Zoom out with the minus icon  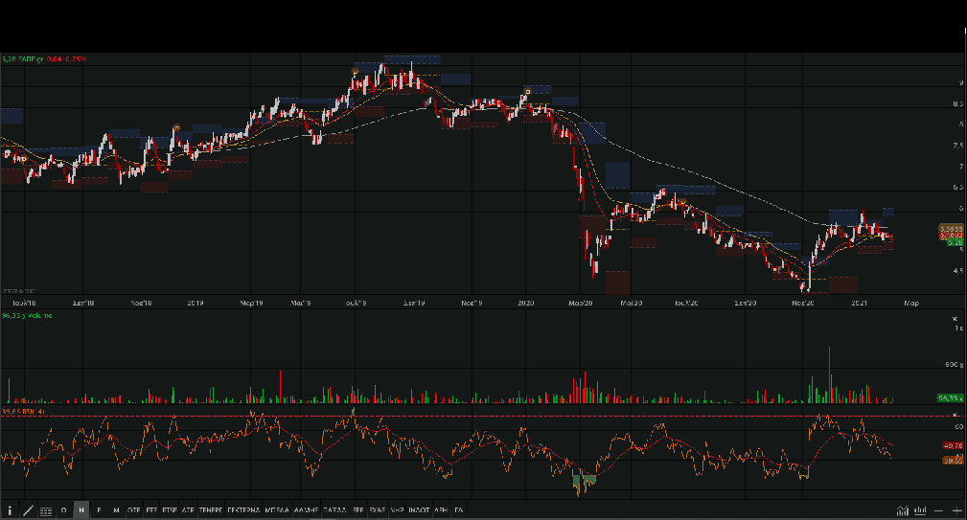pyautogui.click(x=940, y=510)
